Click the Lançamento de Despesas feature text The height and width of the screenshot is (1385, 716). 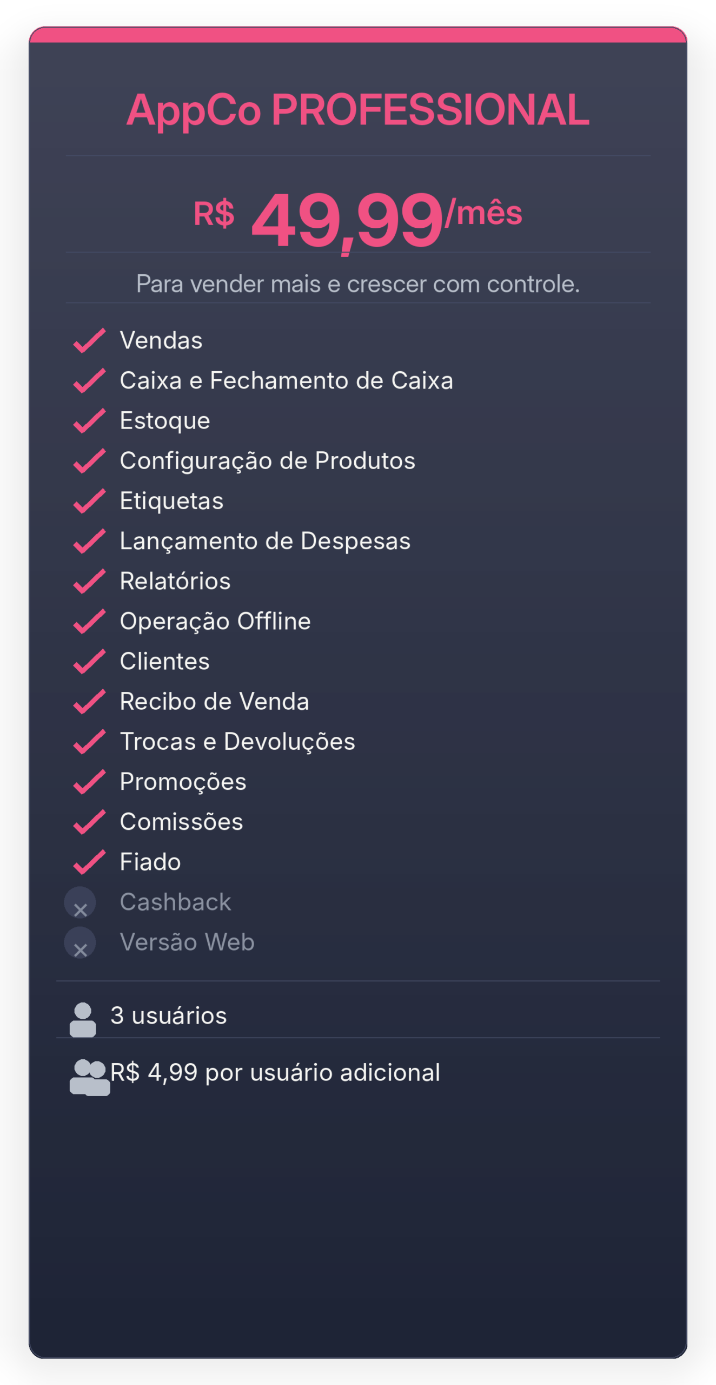point(265,541)
